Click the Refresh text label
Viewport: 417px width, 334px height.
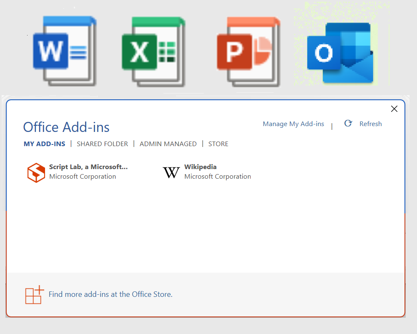(x=370, y=124)
